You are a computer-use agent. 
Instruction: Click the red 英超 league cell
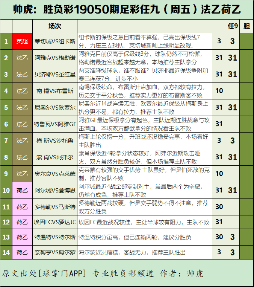pyautogui.click(x=22, y=41)
